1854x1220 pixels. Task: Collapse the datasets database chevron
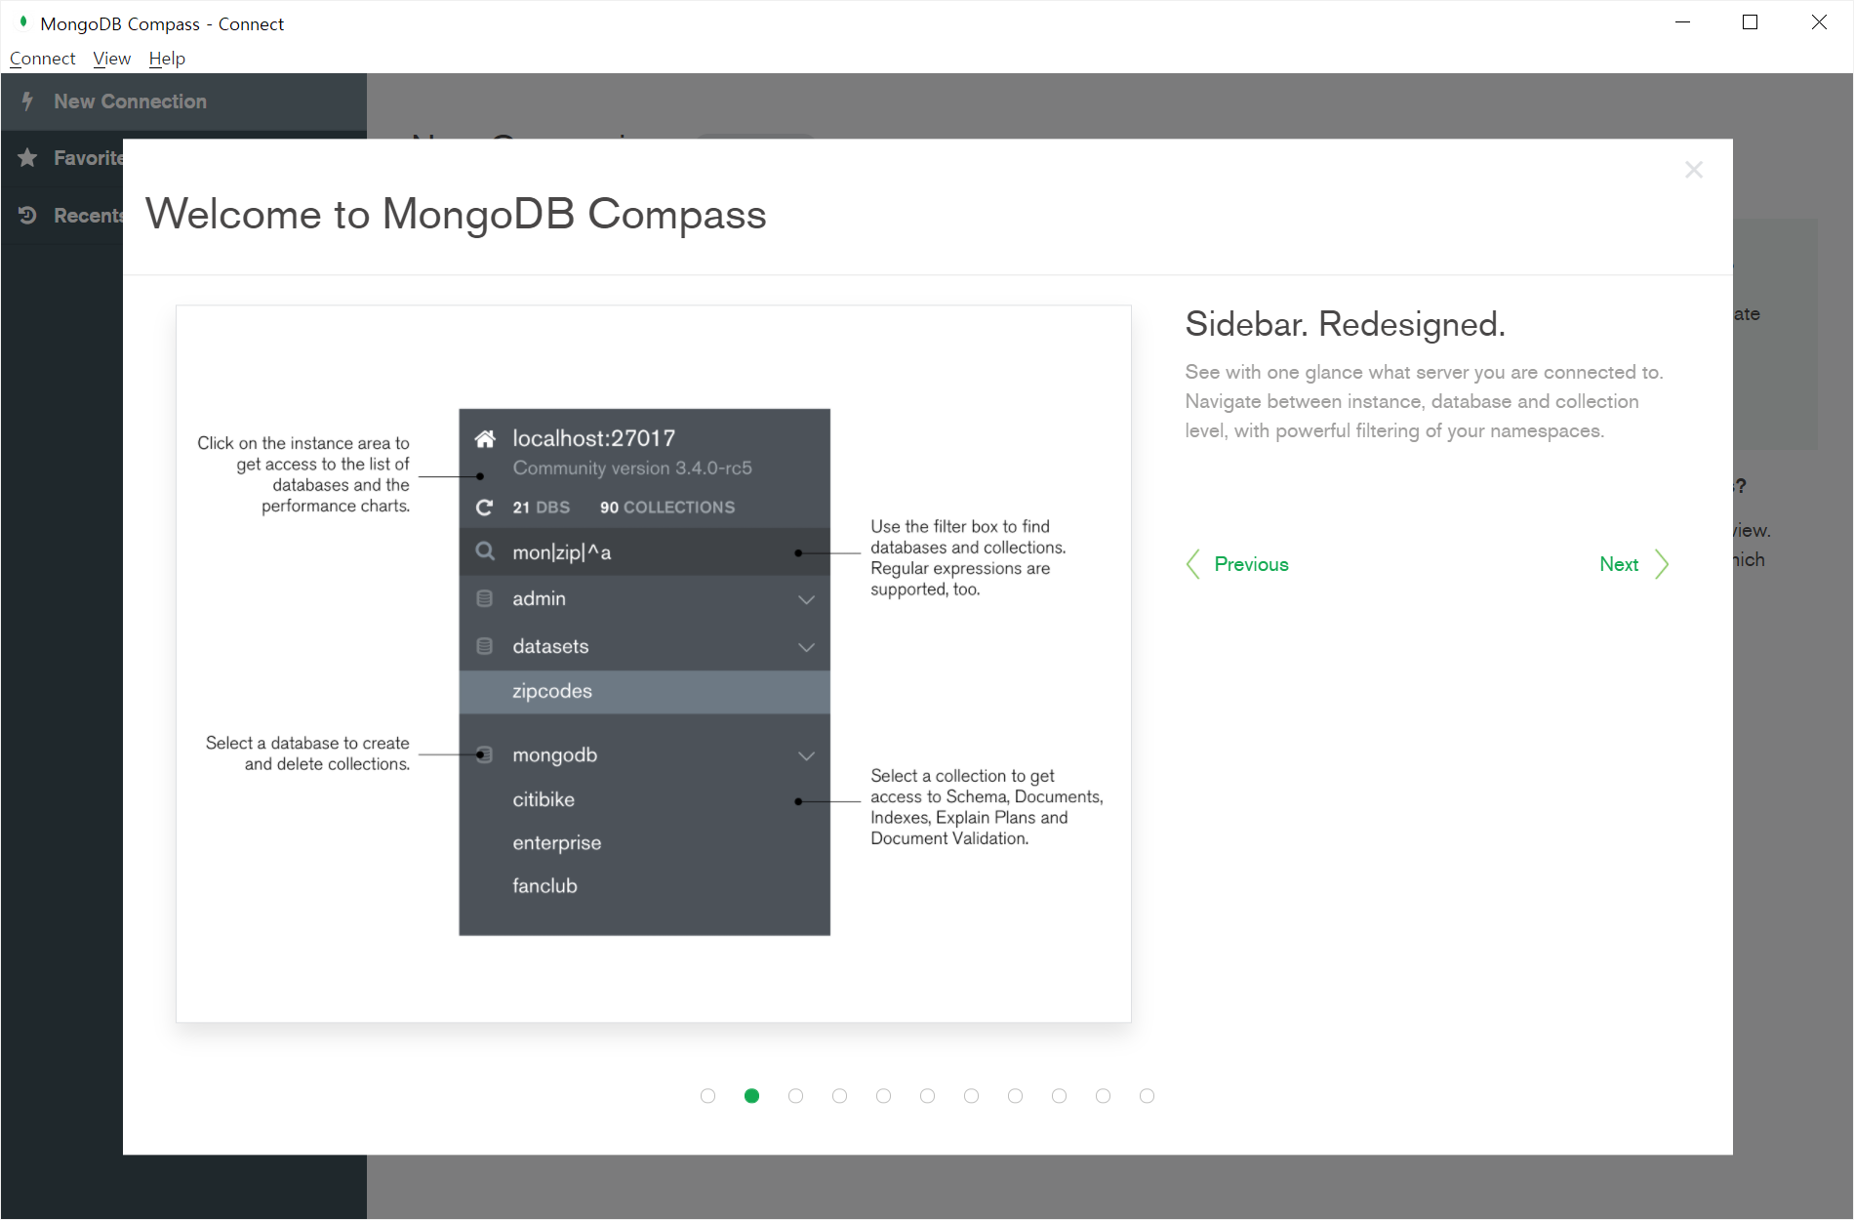806,647
